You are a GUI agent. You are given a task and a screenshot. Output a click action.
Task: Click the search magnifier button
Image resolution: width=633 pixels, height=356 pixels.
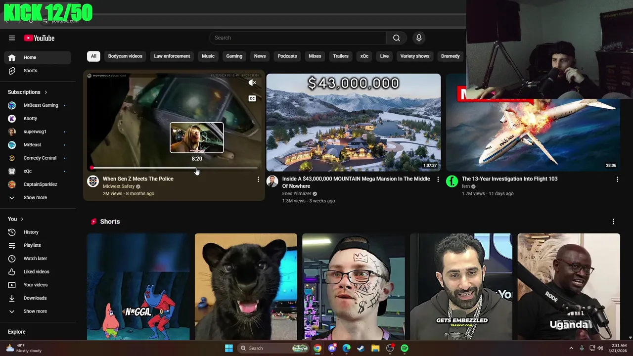397,38
